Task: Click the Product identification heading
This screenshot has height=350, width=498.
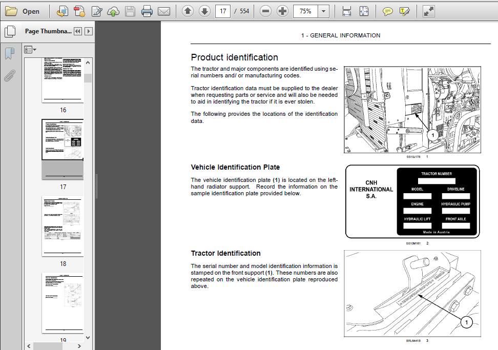Action: pyautogui.click(x=234, y=57)
